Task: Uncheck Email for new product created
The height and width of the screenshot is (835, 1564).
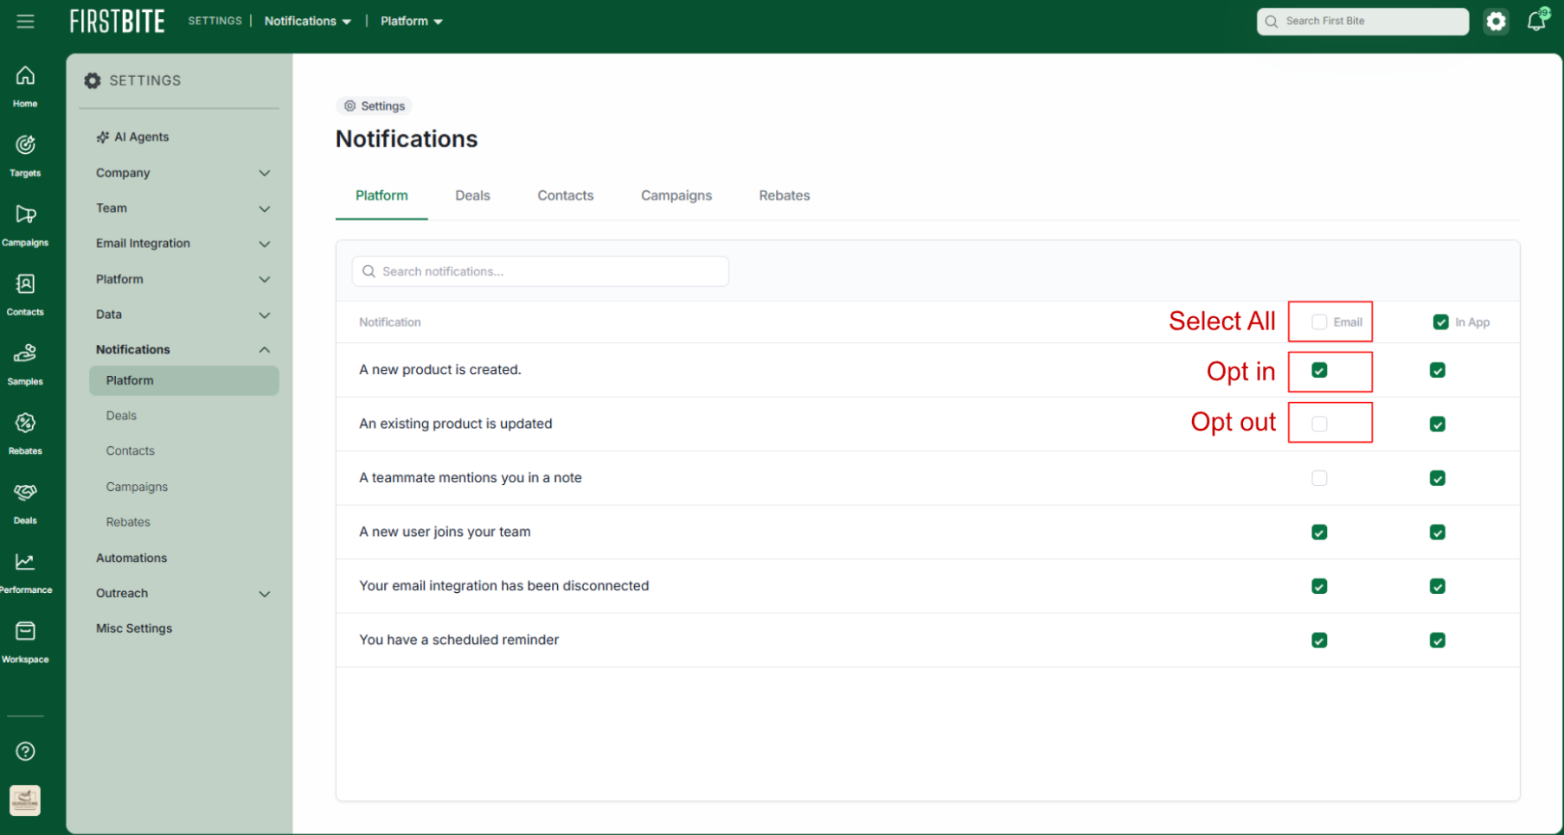Action: tap(1319, 370)
